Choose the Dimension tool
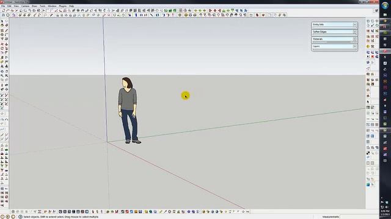 (x=7, y=58)
